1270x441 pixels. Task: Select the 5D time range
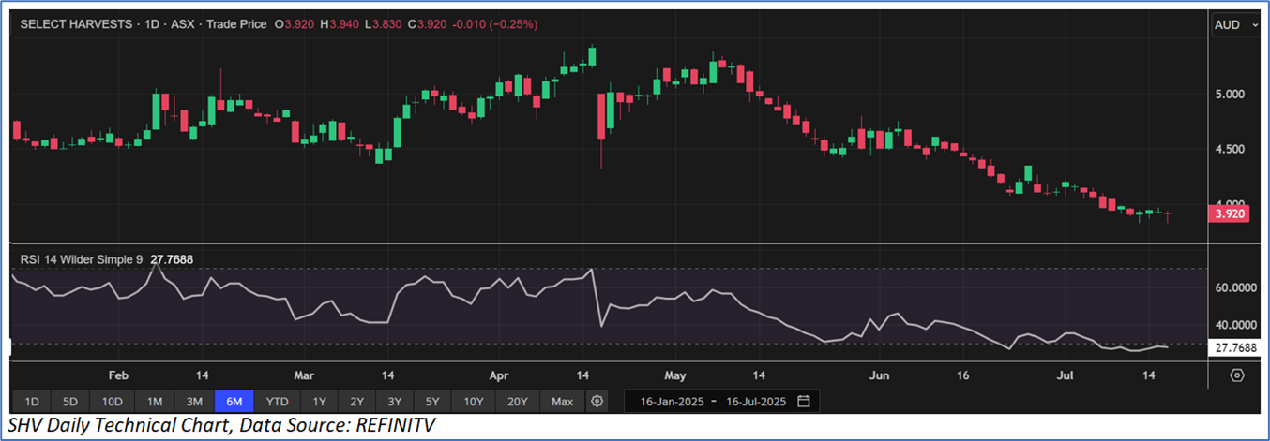pyautogui.click(x=70, y=402)
